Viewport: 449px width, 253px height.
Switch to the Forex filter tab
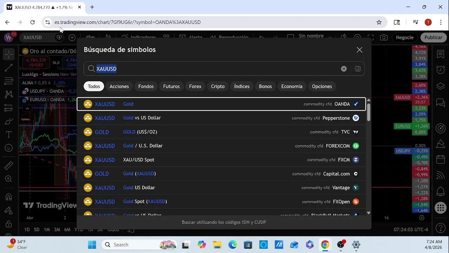[x=195, y=86]
